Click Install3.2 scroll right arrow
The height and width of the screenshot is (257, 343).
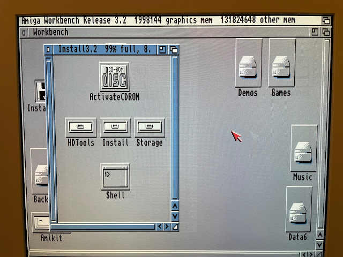(x=167, y=226)
